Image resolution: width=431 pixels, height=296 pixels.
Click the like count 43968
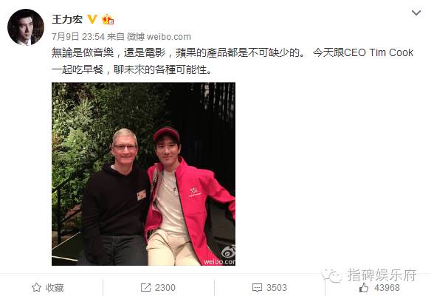pyautogui.click(x=387, y=287)
